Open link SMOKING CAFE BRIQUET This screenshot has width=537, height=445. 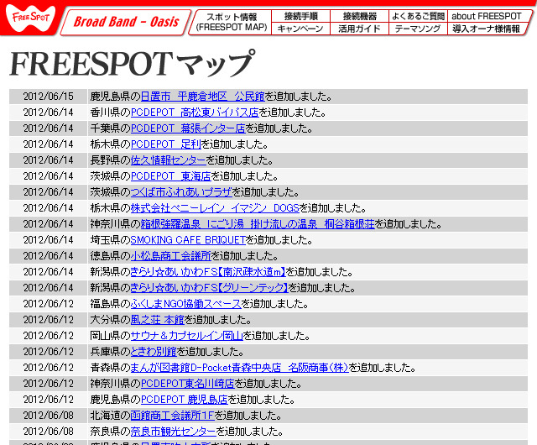[x=188, y=240]
